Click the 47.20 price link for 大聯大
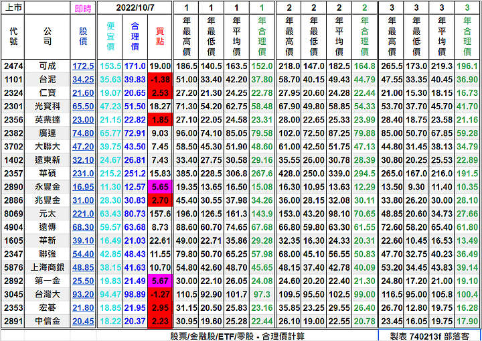Image resolution: width=482 pixels, height=341 pixels. click(83, 147)
